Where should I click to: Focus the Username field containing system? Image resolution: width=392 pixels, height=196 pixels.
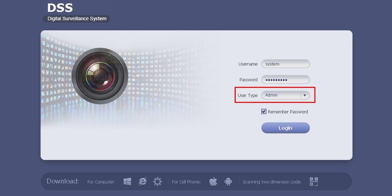[x=286, y=64]
